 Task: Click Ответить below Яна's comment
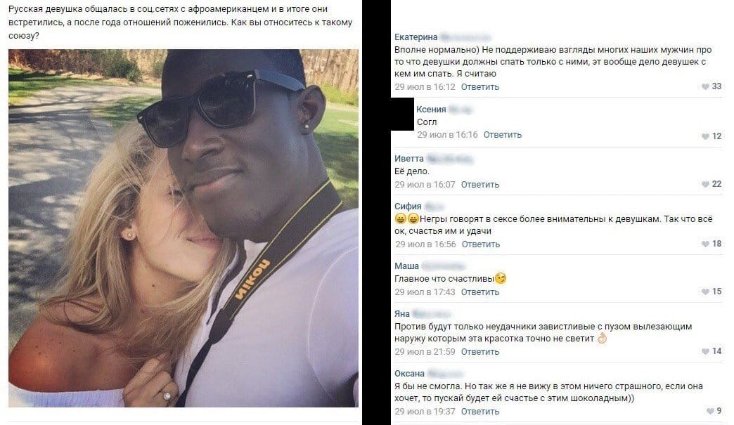pos(479,352)
